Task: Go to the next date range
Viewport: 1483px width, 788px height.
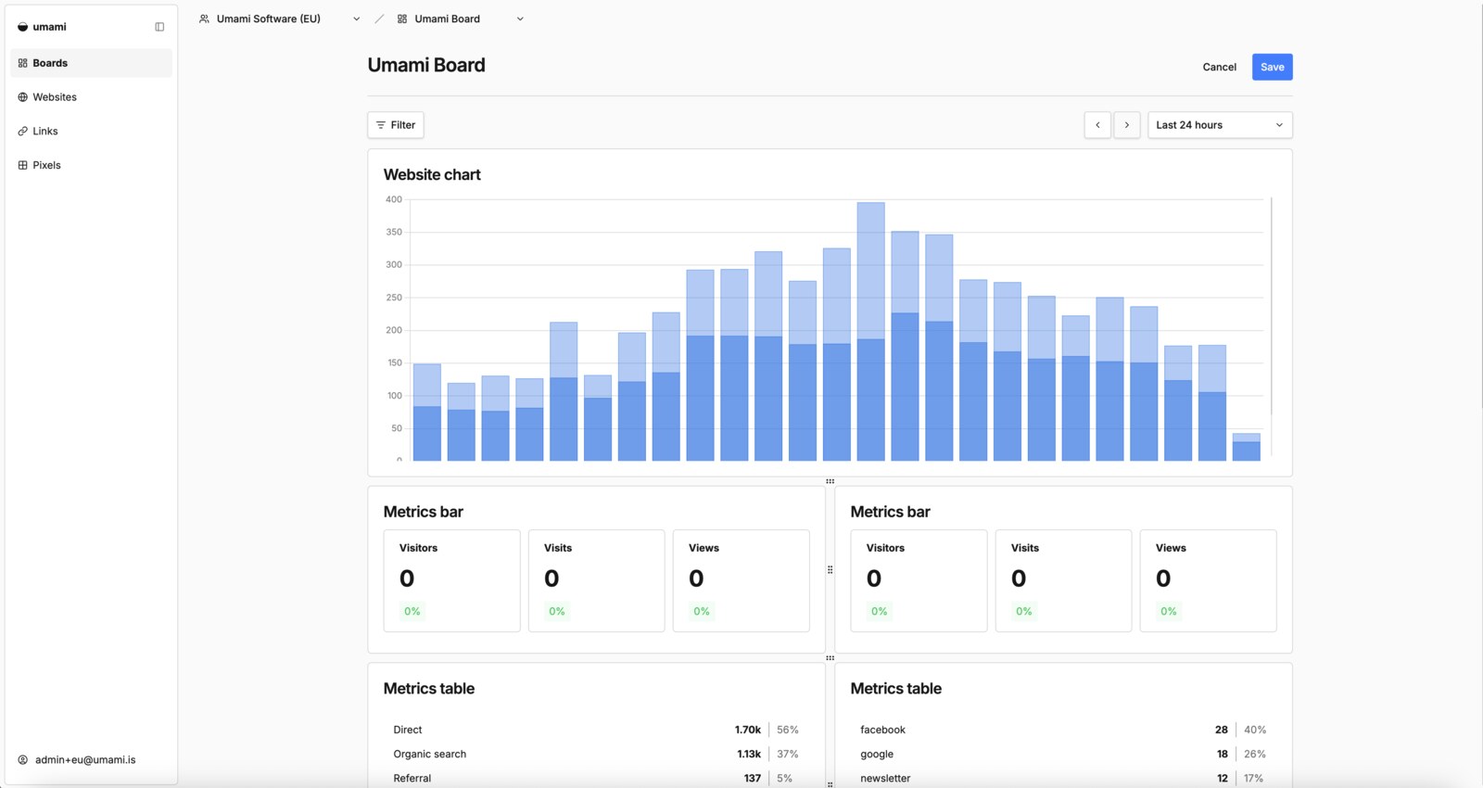Action: 1127,125
